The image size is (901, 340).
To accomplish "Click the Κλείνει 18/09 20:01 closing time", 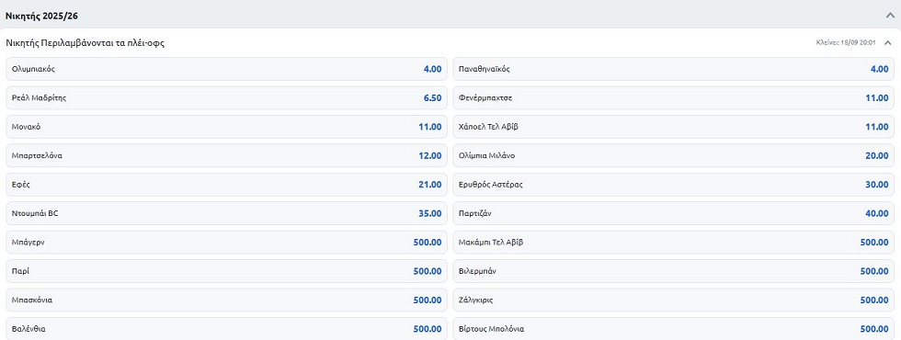I will point(846,42).
